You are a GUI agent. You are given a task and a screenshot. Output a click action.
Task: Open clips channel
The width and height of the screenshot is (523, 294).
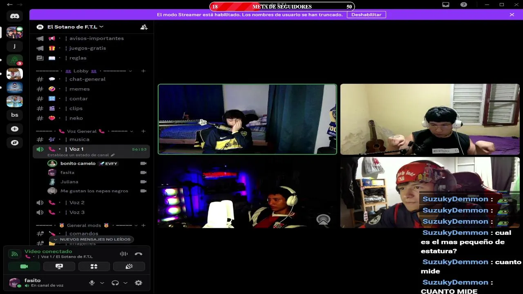point(91,109)
